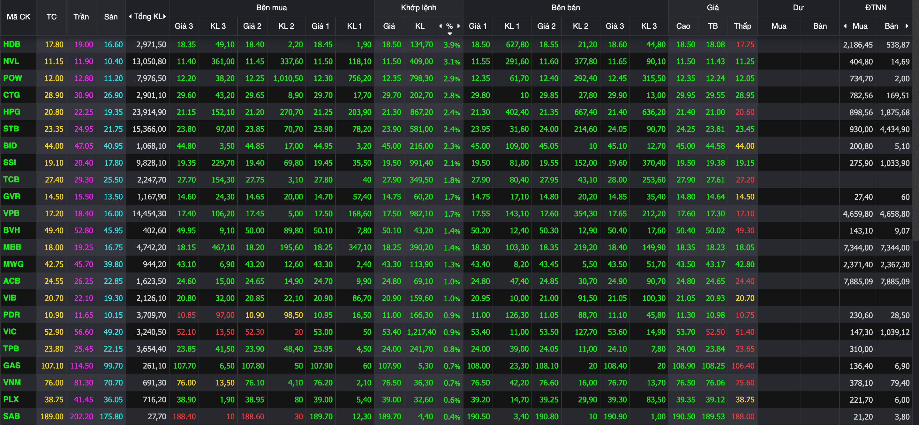Open MBB stock details

(12, 247)
